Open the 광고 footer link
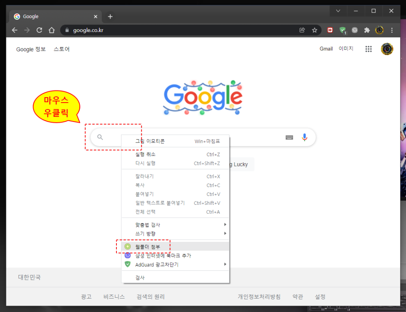 click(x=86, y=297)
